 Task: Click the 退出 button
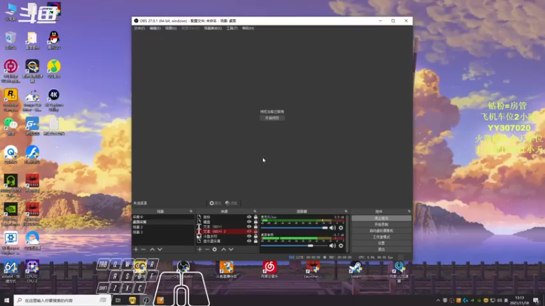pos(381,250)
